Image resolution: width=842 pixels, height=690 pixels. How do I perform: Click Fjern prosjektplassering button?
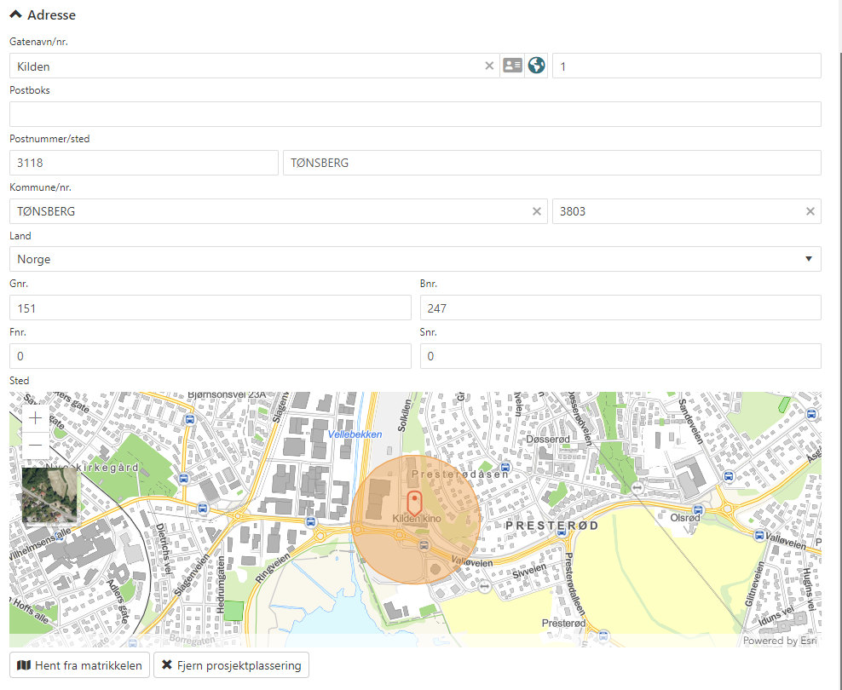(x=231, y=665)
